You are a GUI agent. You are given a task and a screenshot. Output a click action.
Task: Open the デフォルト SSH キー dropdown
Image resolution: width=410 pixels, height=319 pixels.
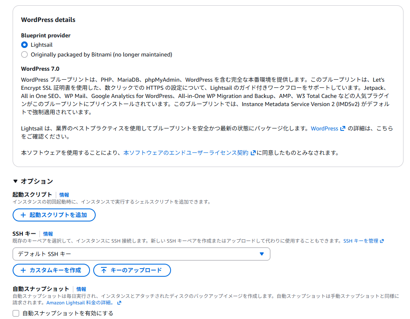pyautogui.click(x=141, y=254)
